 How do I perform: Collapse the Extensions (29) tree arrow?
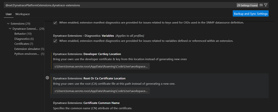coord(8,24)
